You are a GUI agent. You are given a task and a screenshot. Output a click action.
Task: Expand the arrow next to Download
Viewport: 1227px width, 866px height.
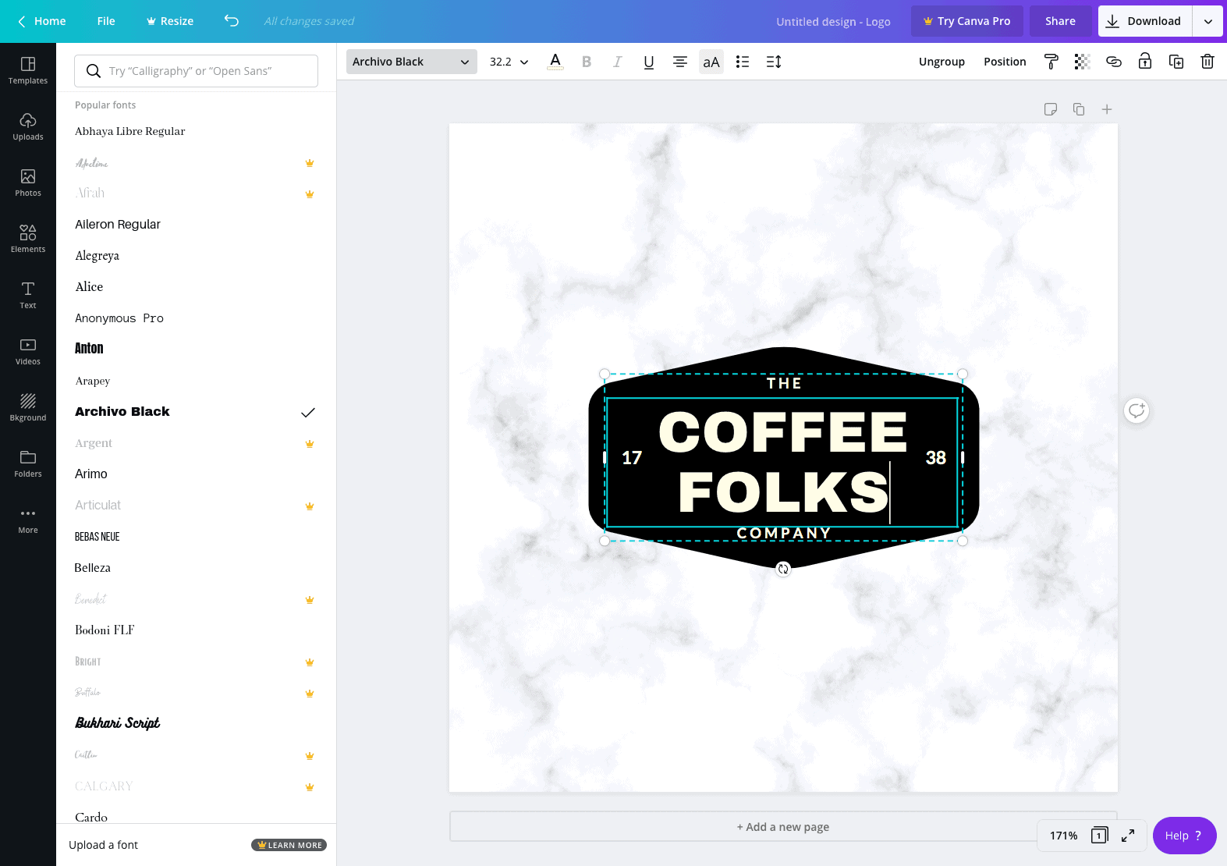click(1207, 21)
